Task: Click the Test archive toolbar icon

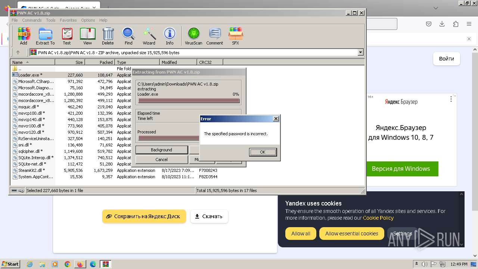Action: [67, 36]
